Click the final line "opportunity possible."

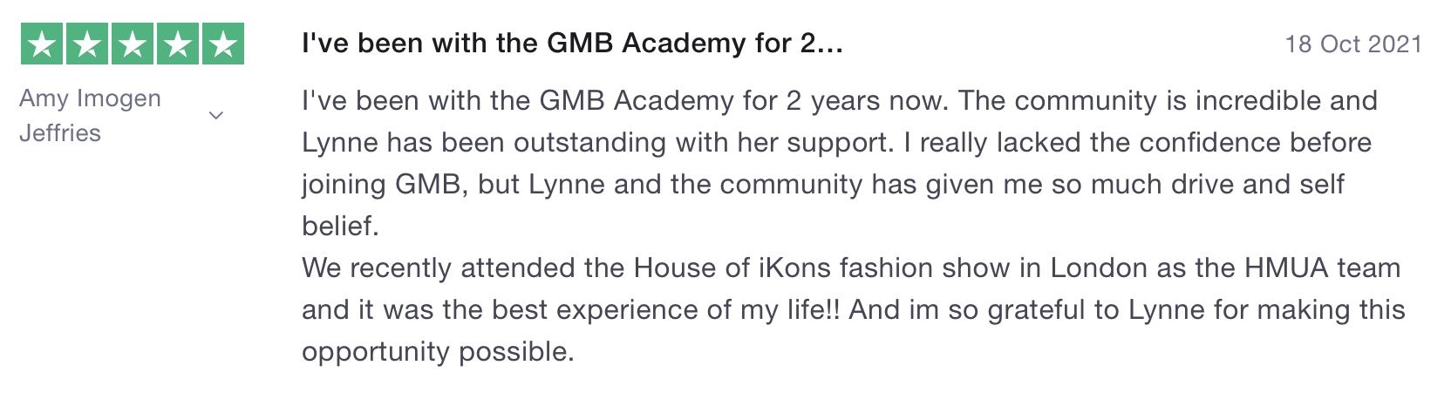[x=438, y=352]
